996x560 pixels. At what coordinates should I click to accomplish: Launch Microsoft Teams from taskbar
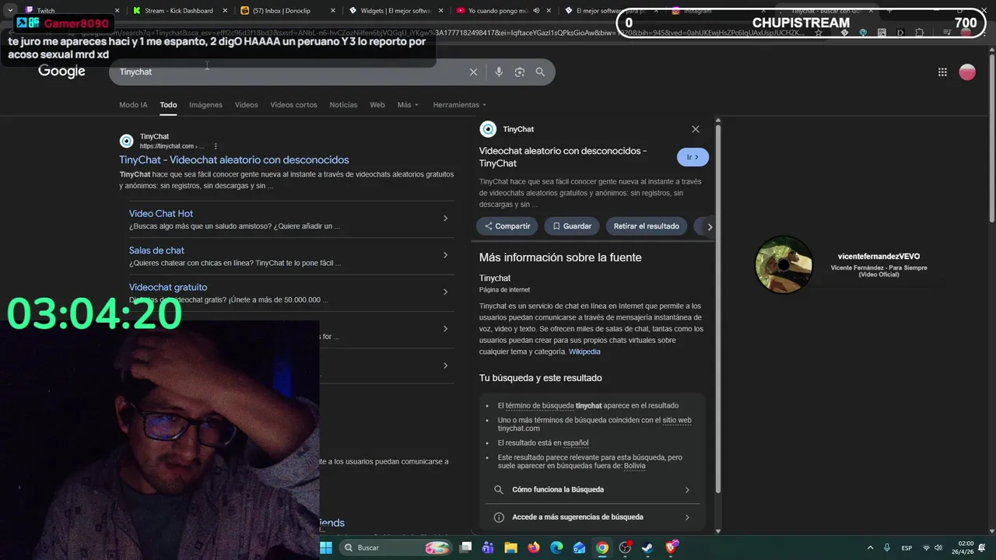[488, 548]
